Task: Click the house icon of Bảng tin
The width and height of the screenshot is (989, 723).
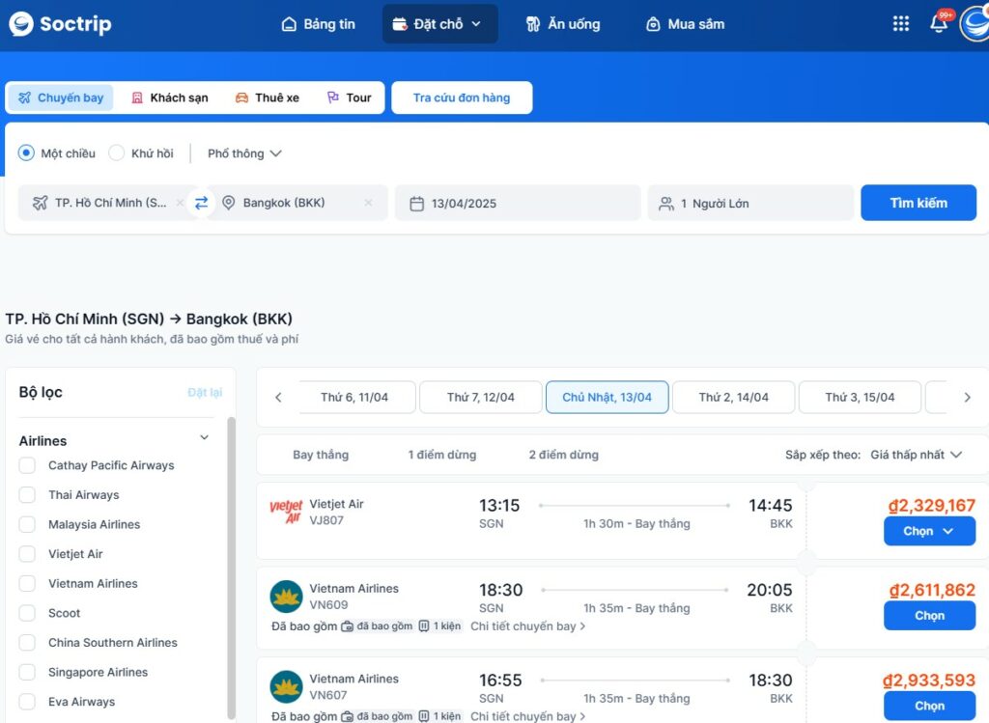Action: (x=289, y=24)
